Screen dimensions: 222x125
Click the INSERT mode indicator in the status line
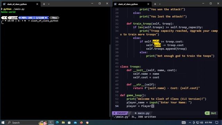pos(120,113)
